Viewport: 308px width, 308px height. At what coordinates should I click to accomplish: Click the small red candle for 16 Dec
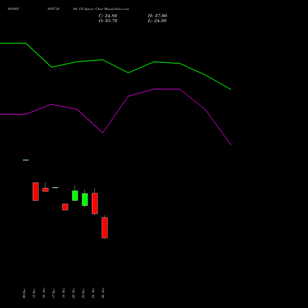(46, 190)
